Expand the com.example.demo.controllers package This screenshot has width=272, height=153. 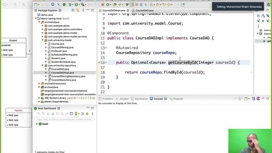pyautogui.click(x=42, y=29)
